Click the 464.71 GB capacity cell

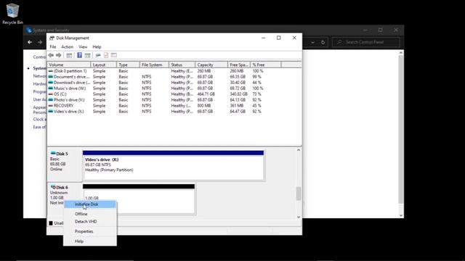[x=206, y=94]
